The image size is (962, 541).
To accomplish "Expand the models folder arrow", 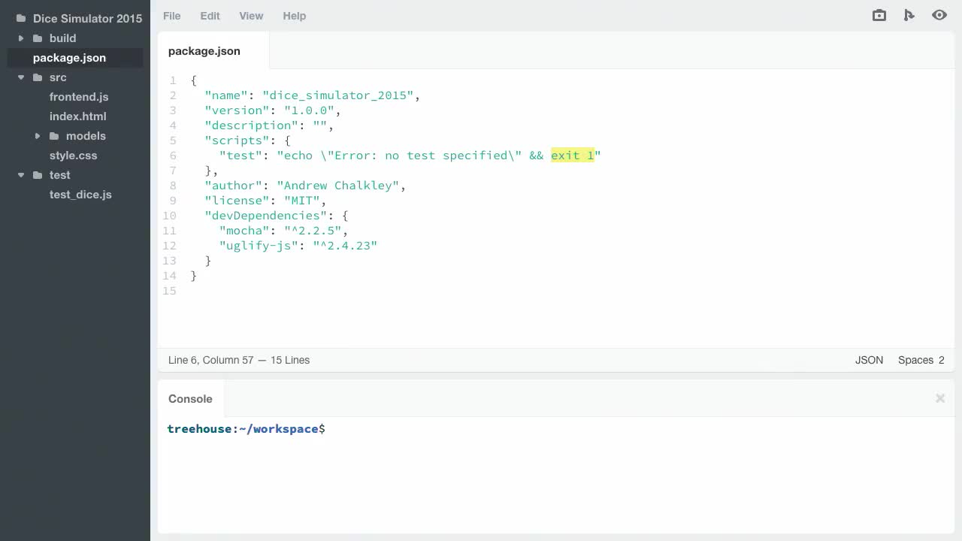I will [38, 136].
